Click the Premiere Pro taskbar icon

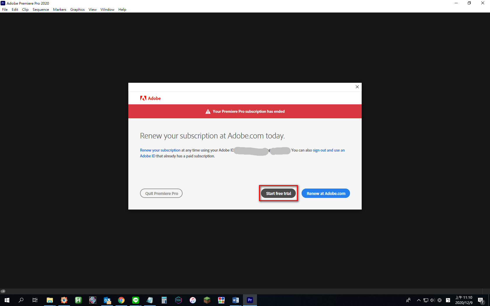250,300
